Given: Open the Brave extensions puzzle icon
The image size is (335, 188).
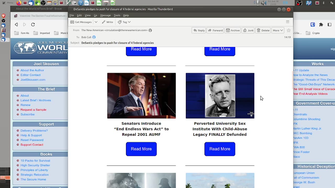Looking at the screenshot, I should (x=321, y=25).
